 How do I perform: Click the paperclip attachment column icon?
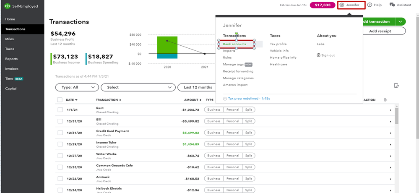tap(385, 100)
